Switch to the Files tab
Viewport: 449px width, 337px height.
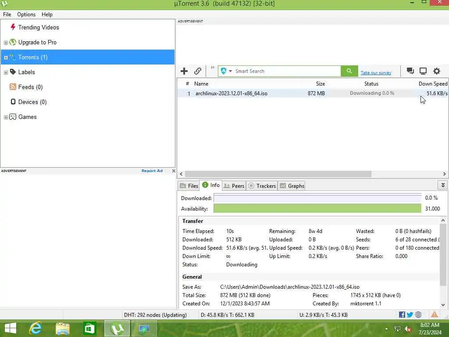point(189,186)
